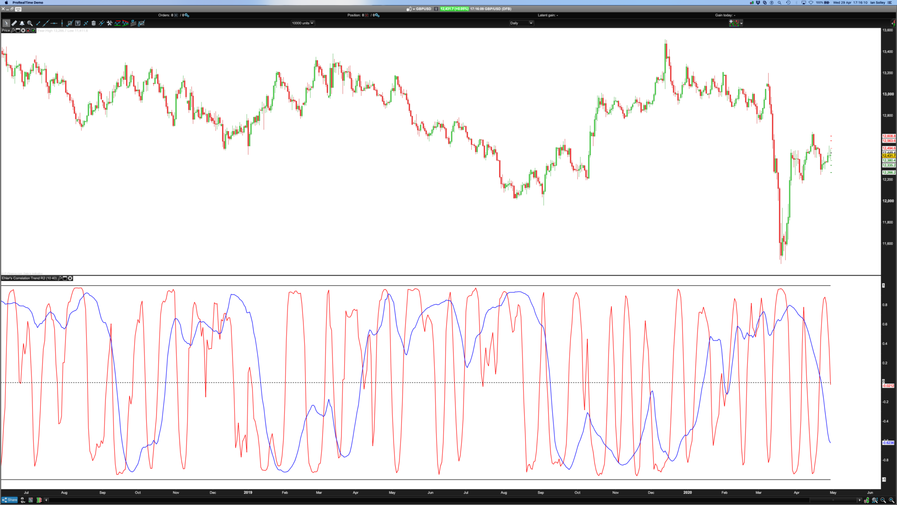Select the vertical line drawing tool
Image resolution: width=897 pixels, height=505 pixels.
(62, 23)
